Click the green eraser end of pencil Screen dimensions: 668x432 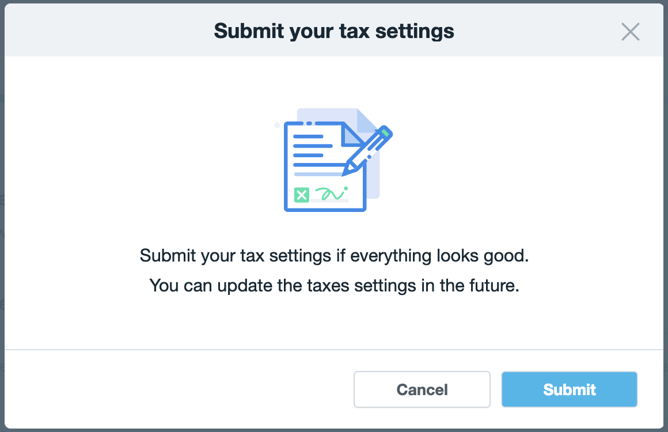[x=386, y=132]
